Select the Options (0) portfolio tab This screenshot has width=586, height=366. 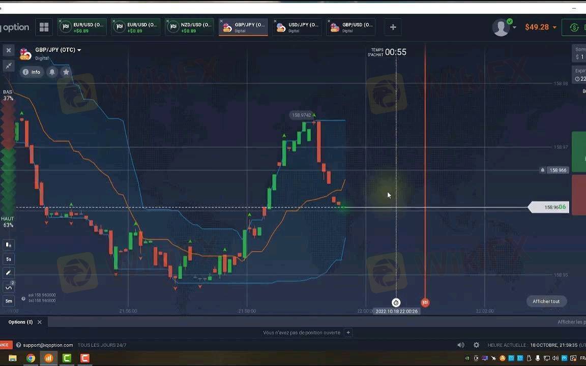(x=20, y=322)
